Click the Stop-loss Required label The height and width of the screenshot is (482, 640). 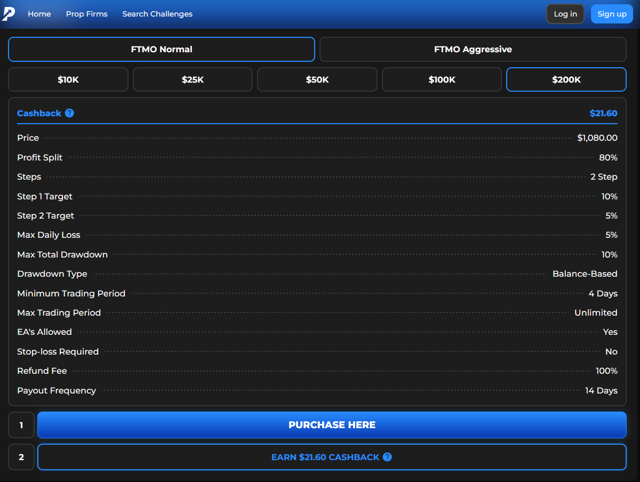click(58, 351)
